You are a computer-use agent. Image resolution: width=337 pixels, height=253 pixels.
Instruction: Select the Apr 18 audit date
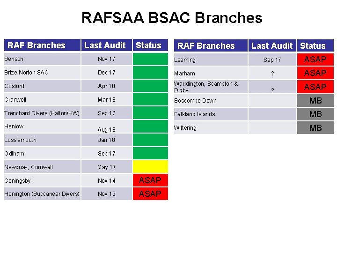coord(107,86)
